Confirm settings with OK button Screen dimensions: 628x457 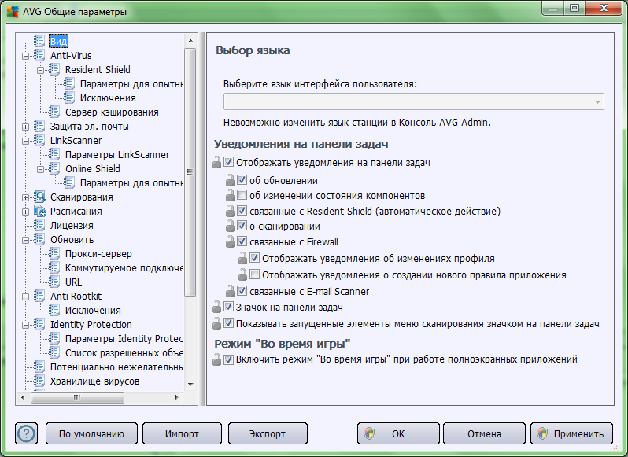[398, 433]
